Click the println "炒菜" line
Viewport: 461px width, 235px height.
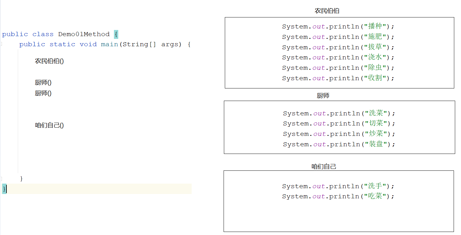click(x=339, y=134)
